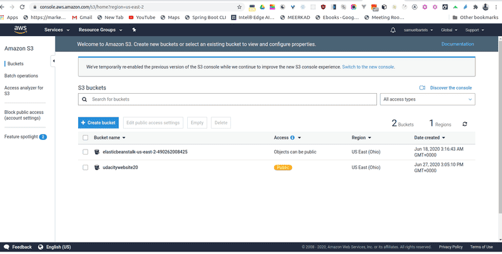Open the YouTube bookmark

(142, 18)
